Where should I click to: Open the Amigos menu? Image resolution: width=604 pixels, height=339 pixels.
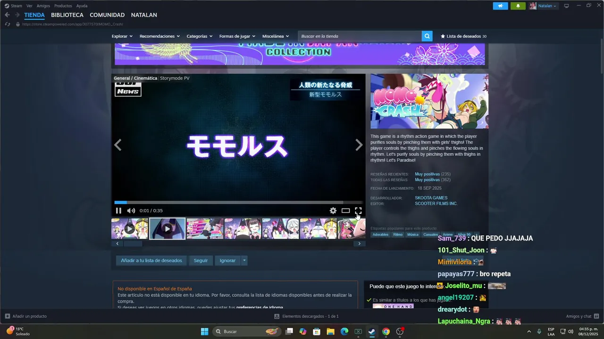click(43, 6)
